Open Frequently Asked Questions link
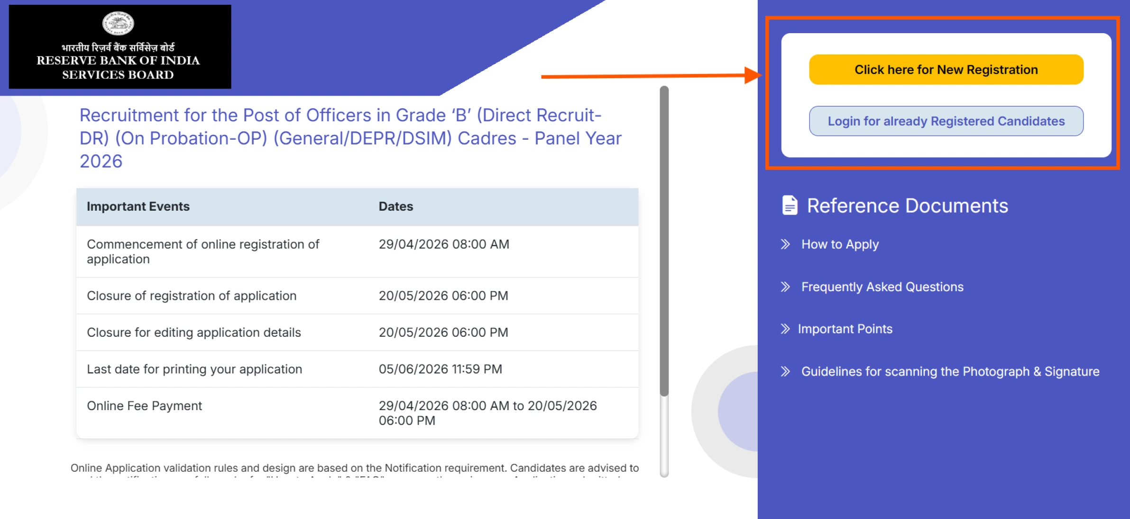The width and height of the screenshot is (1130, 519). tap(882, 287)
